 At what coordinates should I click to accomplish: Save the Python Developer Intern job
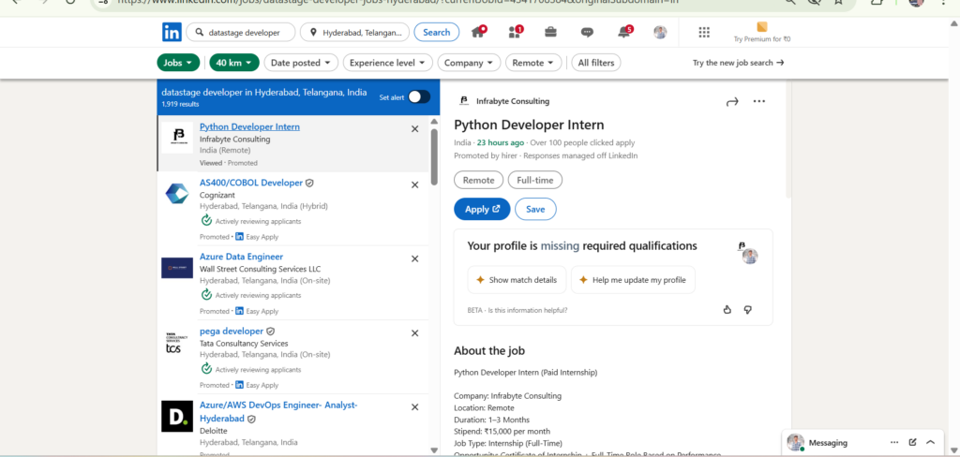tap(535, 209)
